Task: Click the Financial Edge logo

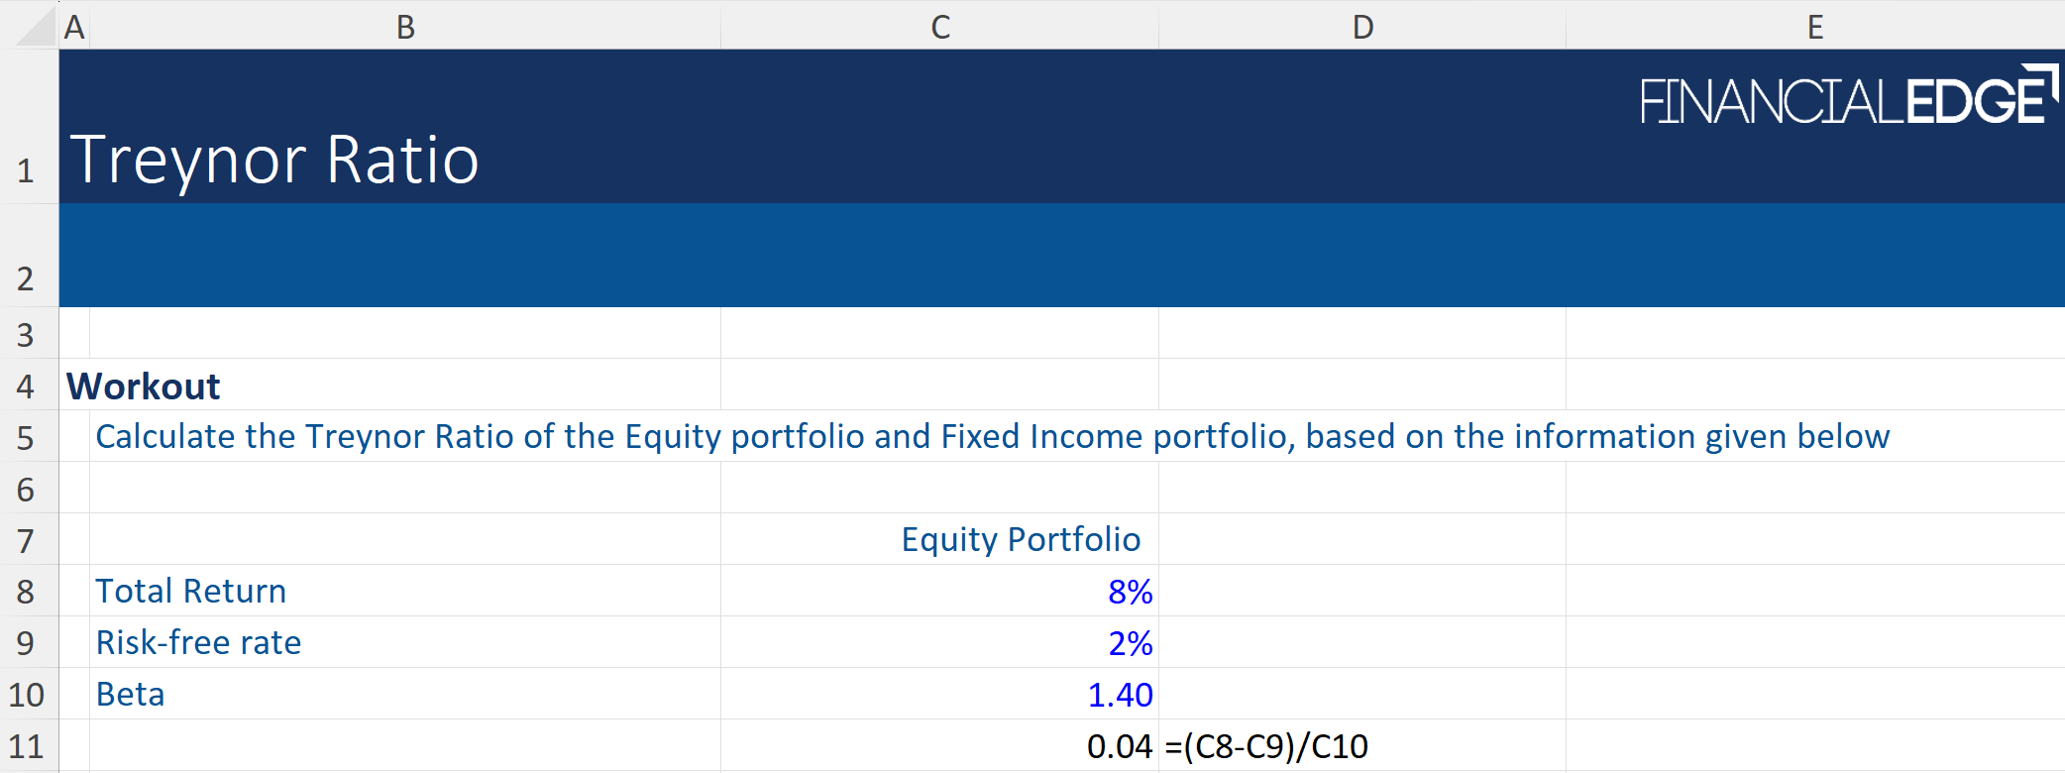Action: pos(1848,97)
